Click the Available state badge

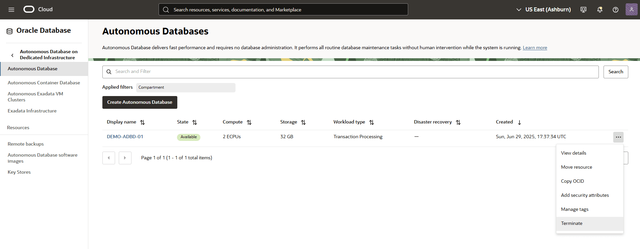(x=189, y=137)
